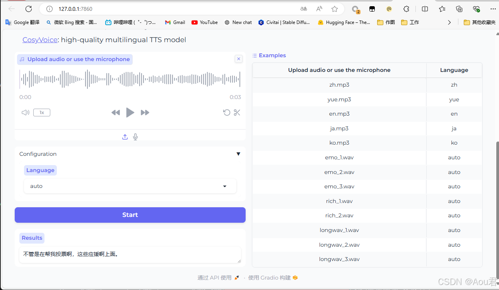Select the rich_2.wav example
Image resolution: width=499 pixels, height=290 pixels.
[x=339, y=215]
